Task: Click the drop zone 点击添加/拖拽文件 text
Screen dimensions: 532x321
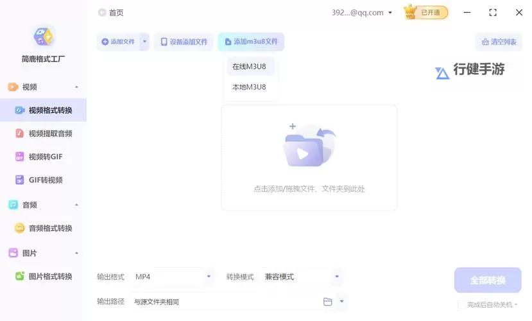Action: (x=309, y=189)
